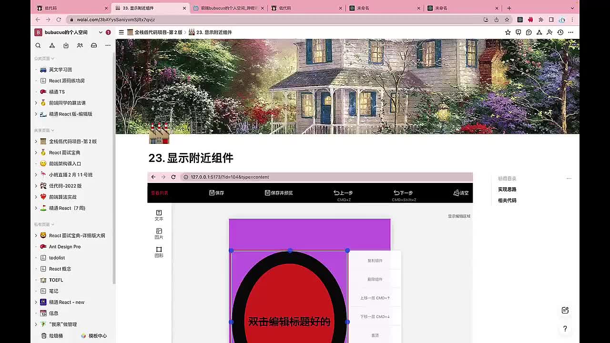Image resolution: width=610 pixels, height=343 pixels.
Task: Open the wolai sidebar search icon
Action: click(x=38, y=45)
